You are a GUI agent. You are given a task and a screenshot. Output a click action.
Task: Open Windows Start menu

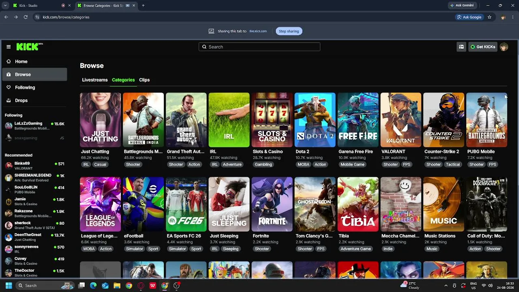pos(9,286)
